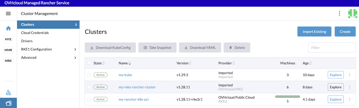Open the hamburger navigation menu
The height and width of the screenshot is (108, 359).
[8, 14]
